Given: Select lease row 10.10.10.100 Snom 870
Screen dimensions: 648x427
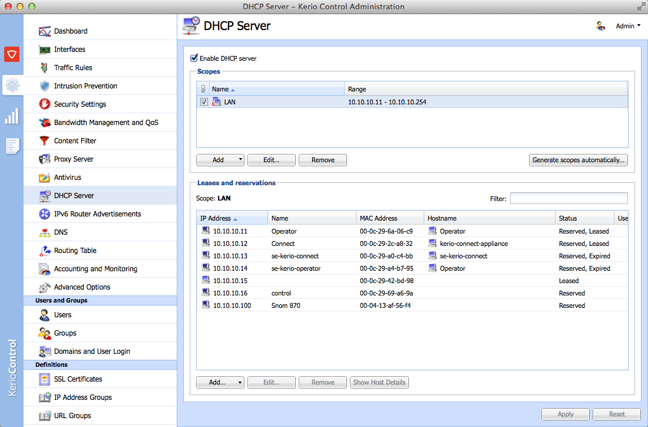Looking at the screenshot, I should [412, 306].
